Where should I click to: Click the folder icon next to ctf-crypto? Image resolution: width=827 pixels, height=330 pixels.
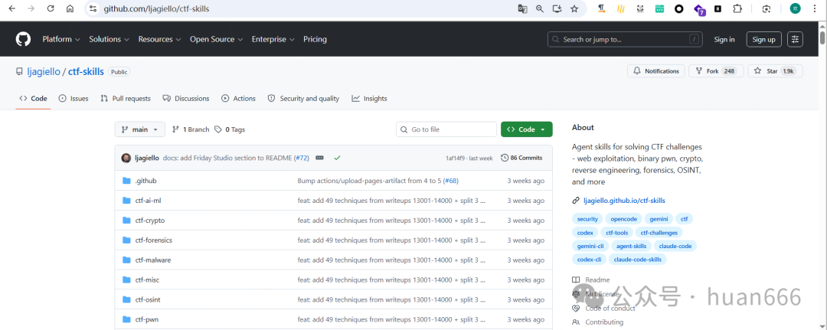(x=126, y=221)
